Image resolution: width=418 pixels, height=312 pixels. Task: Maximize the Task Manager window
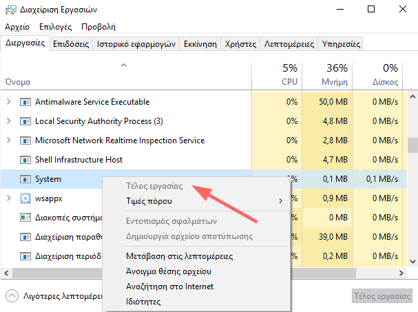(x=371, y=10)
